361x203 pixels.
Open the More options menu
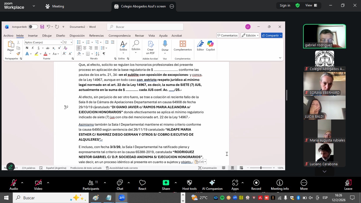click(x=304, y=183)
